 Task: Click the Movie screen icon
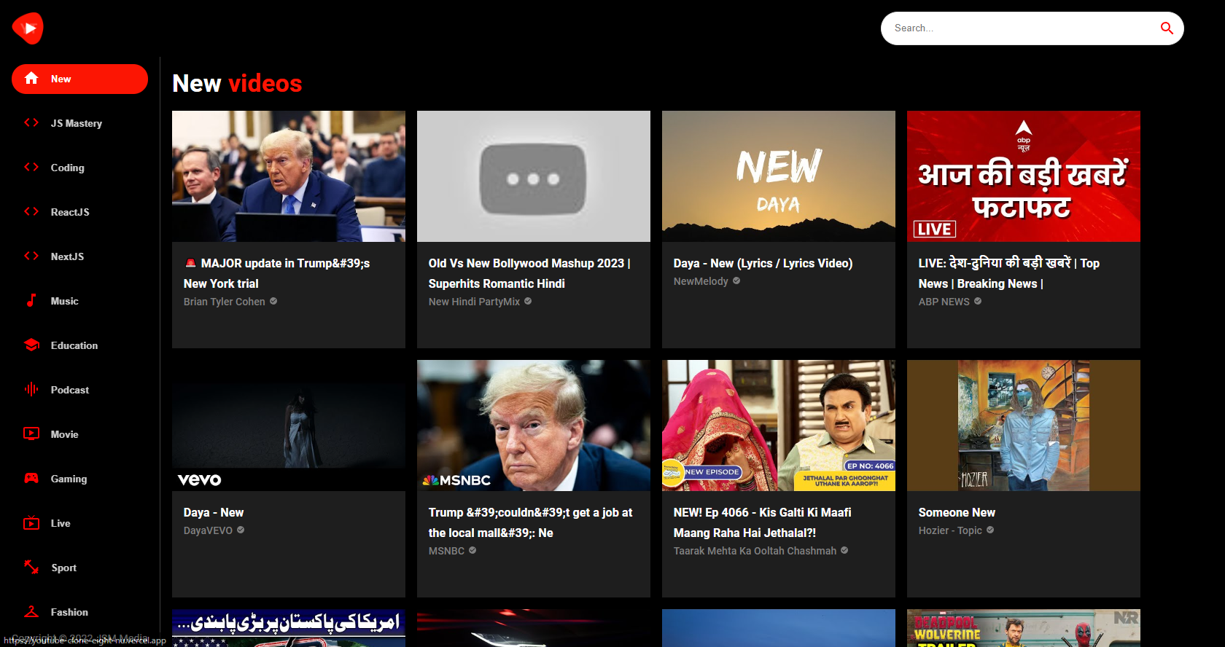point(31,434)
